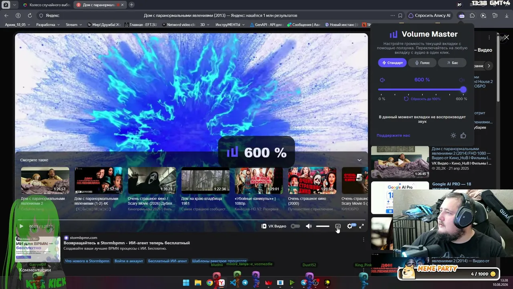Toggle the autoplay switch in the player
The image size is (513, 289).
pos(295,226)
